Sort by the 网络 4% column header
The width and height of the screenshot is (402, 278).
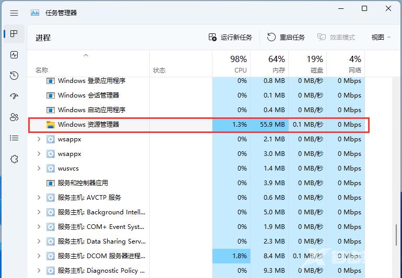click(x=346, y=64)
